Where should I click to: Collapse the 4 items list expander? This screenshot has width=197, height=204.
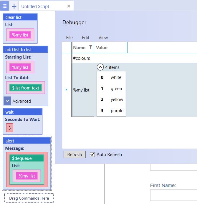click(x=100, y=67)
